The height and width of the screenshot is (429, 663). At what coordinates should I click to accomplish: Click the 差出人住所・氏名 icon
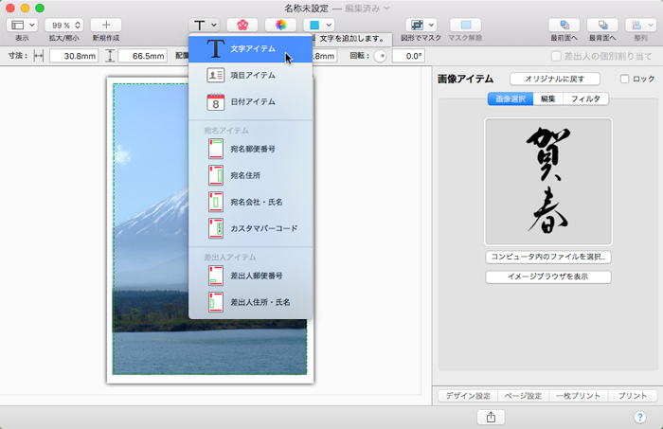coord(216,302)
